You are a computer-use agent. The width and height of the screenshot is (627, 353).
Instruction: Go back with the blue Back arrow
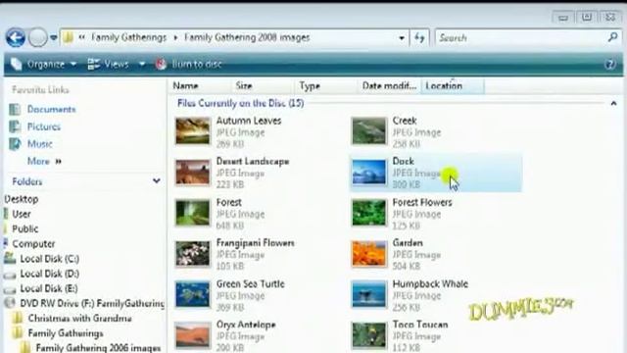pyautogui.click(x=16, y=38)
